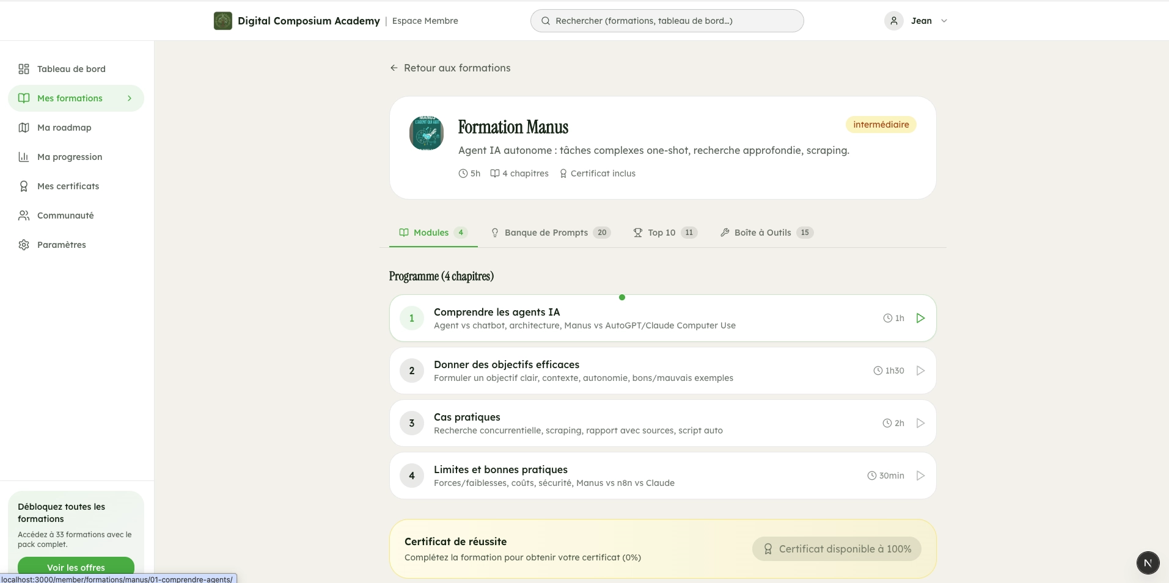The height and width of the screenshot is (583, 1169).
Task: Click the green progress marker above chapter 1
Action: tap(622, 297)
